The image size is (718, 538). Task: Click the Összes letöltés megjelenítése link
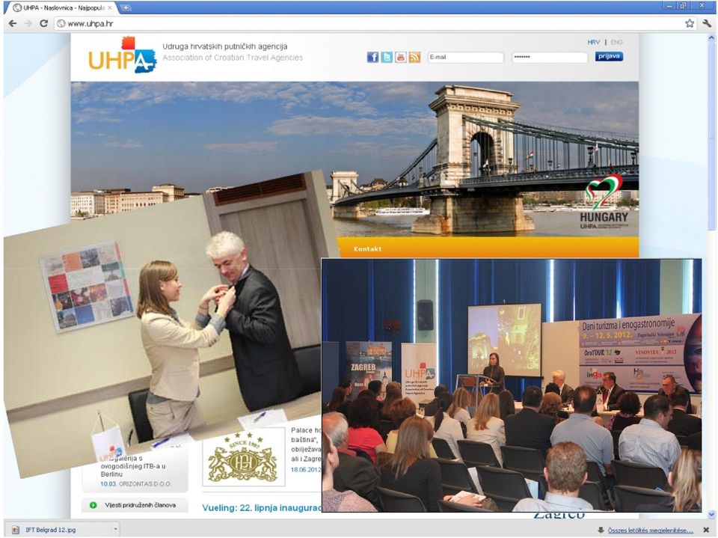(650, 531)
